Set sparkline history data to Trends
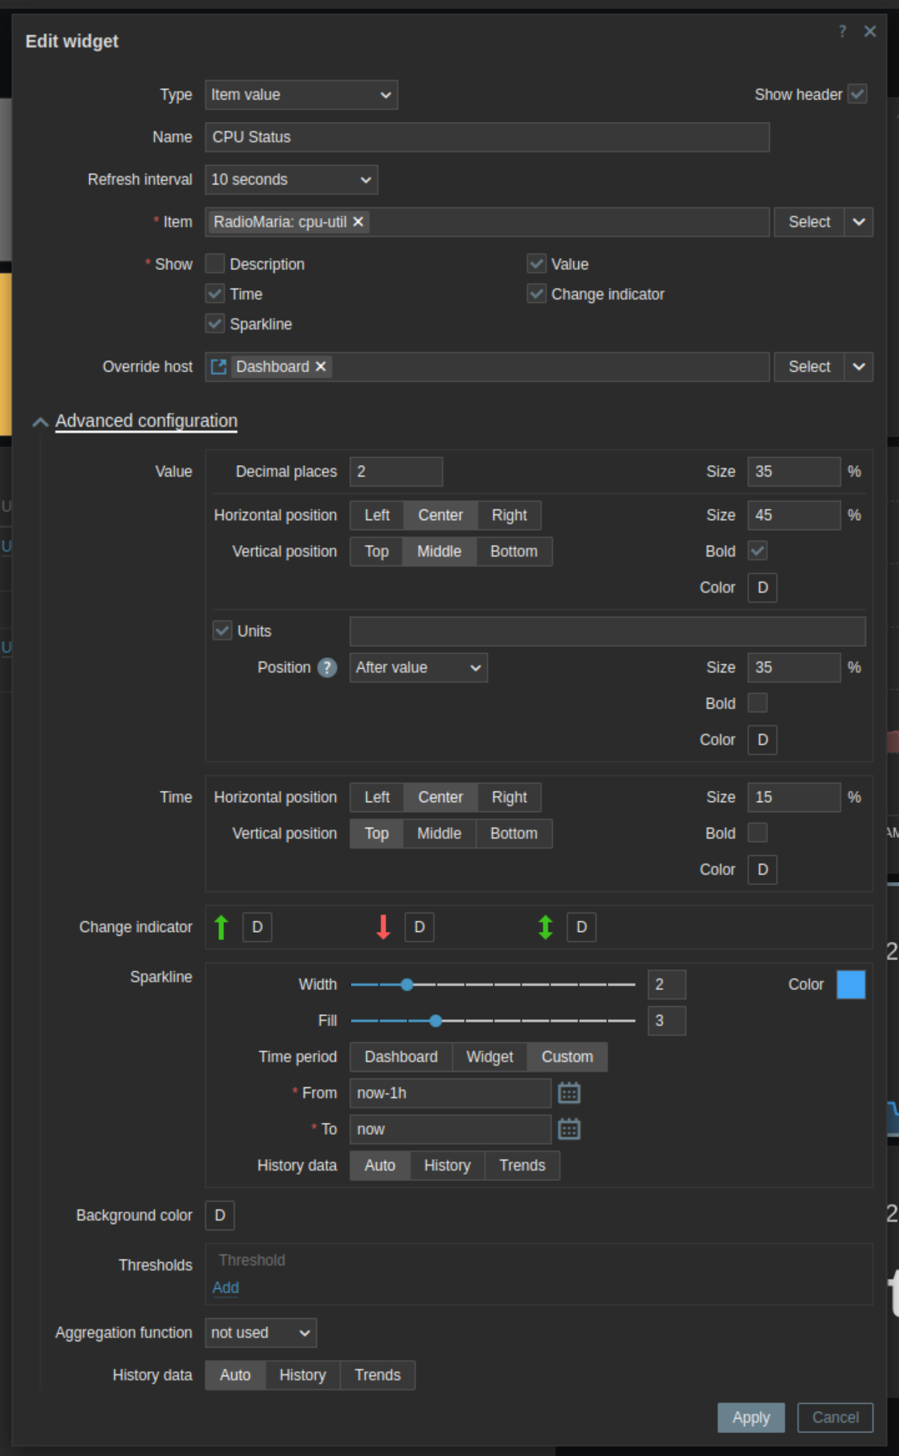This screenshot has height=1456, width=899. click(x=522, y=1166)
